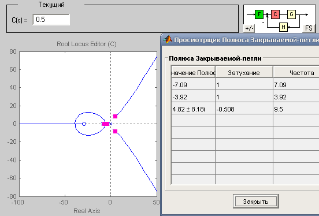The height and width of the screenshot is (216, 319).
Task: Click the C(s) = label
Action: tap(20, 20)
